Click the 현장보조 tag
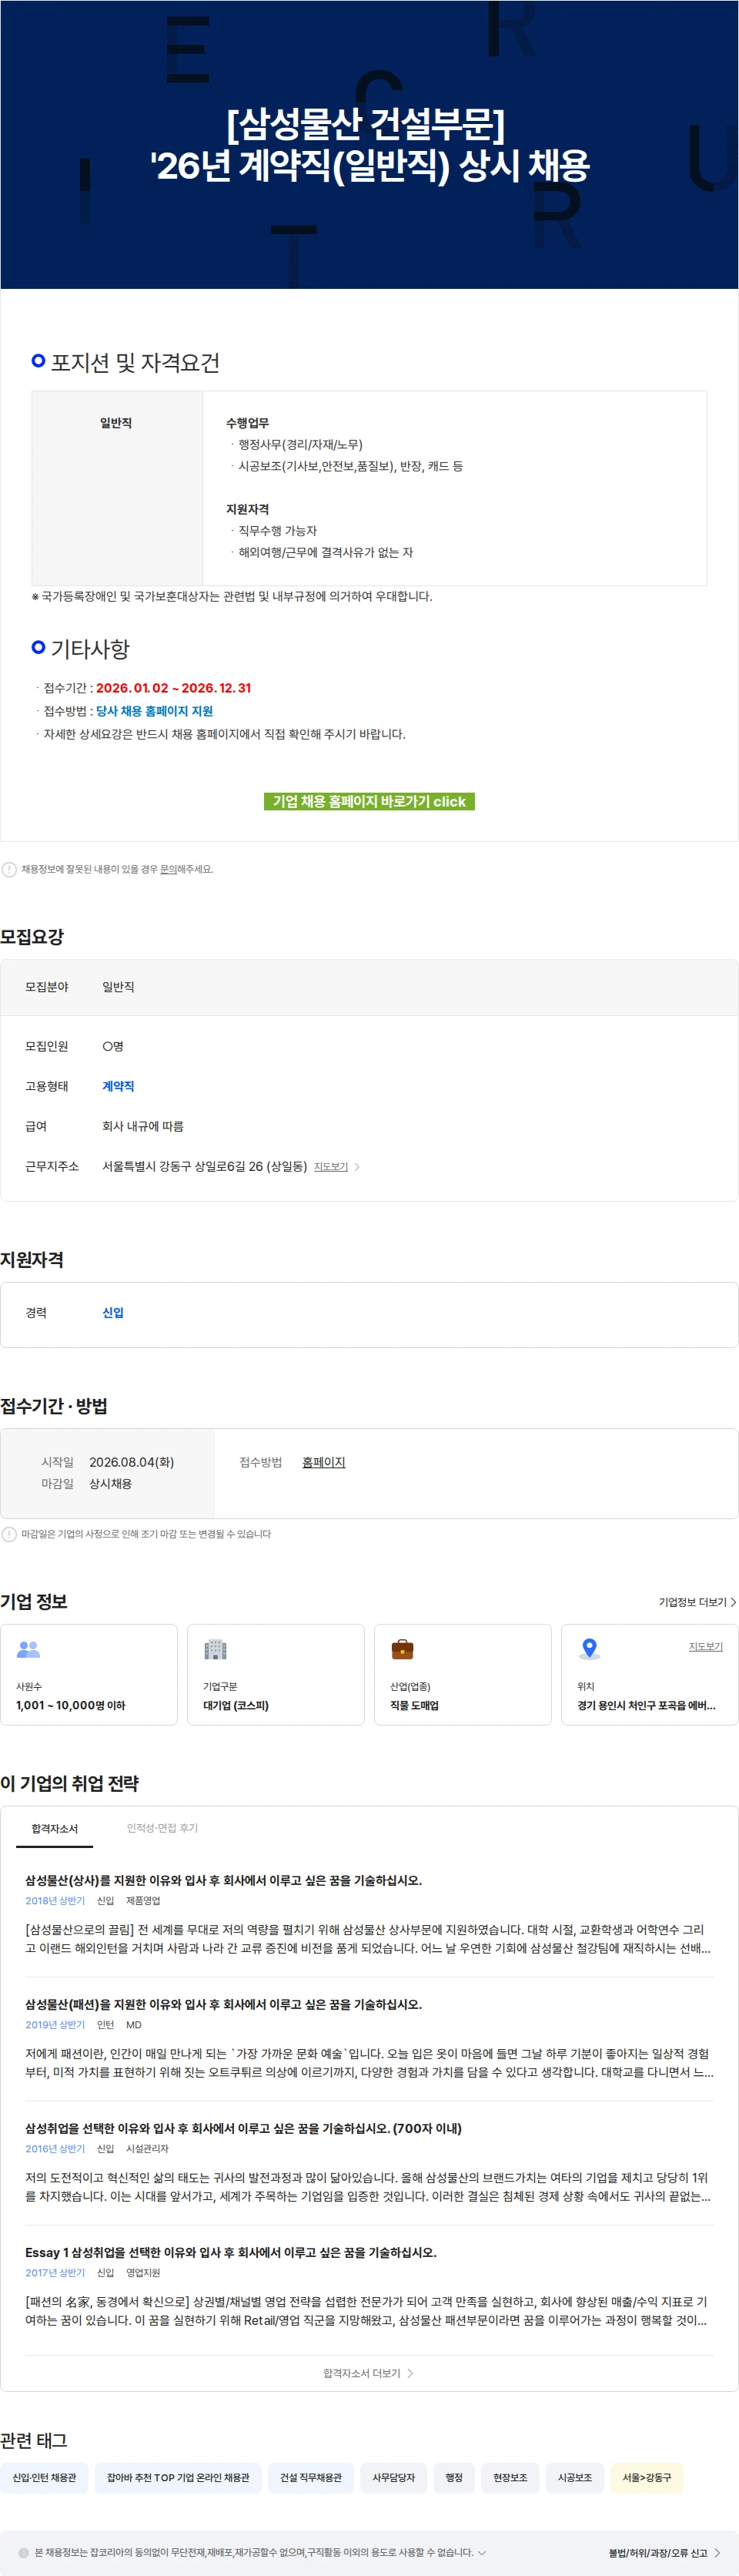 point(510,2477)
